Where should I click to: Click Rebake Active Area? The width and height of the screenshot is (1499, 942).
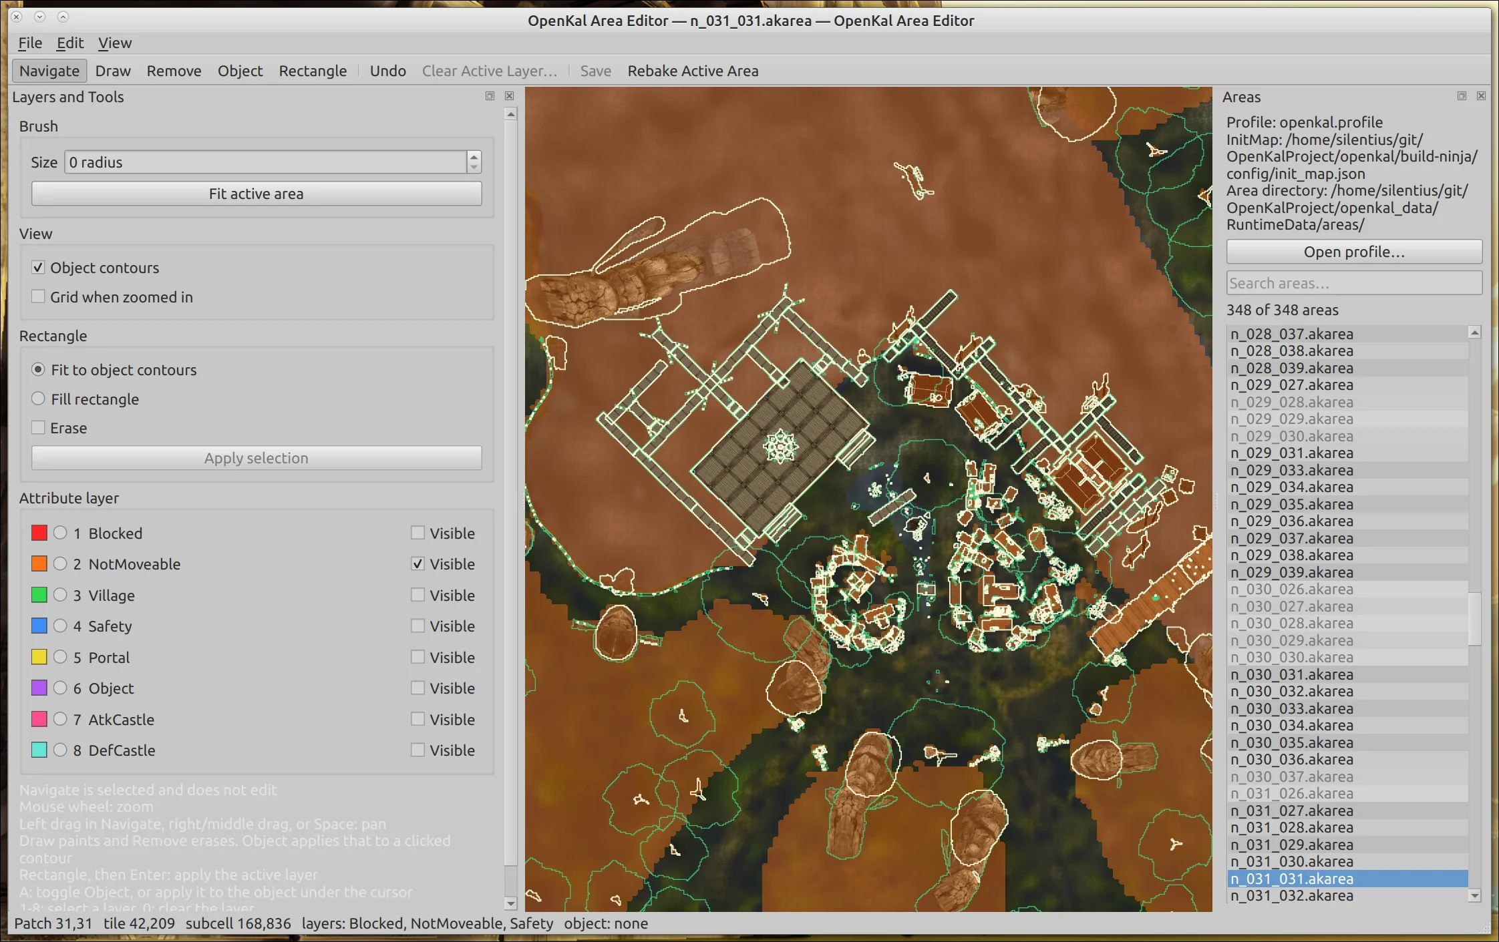[x=693, y=71]
